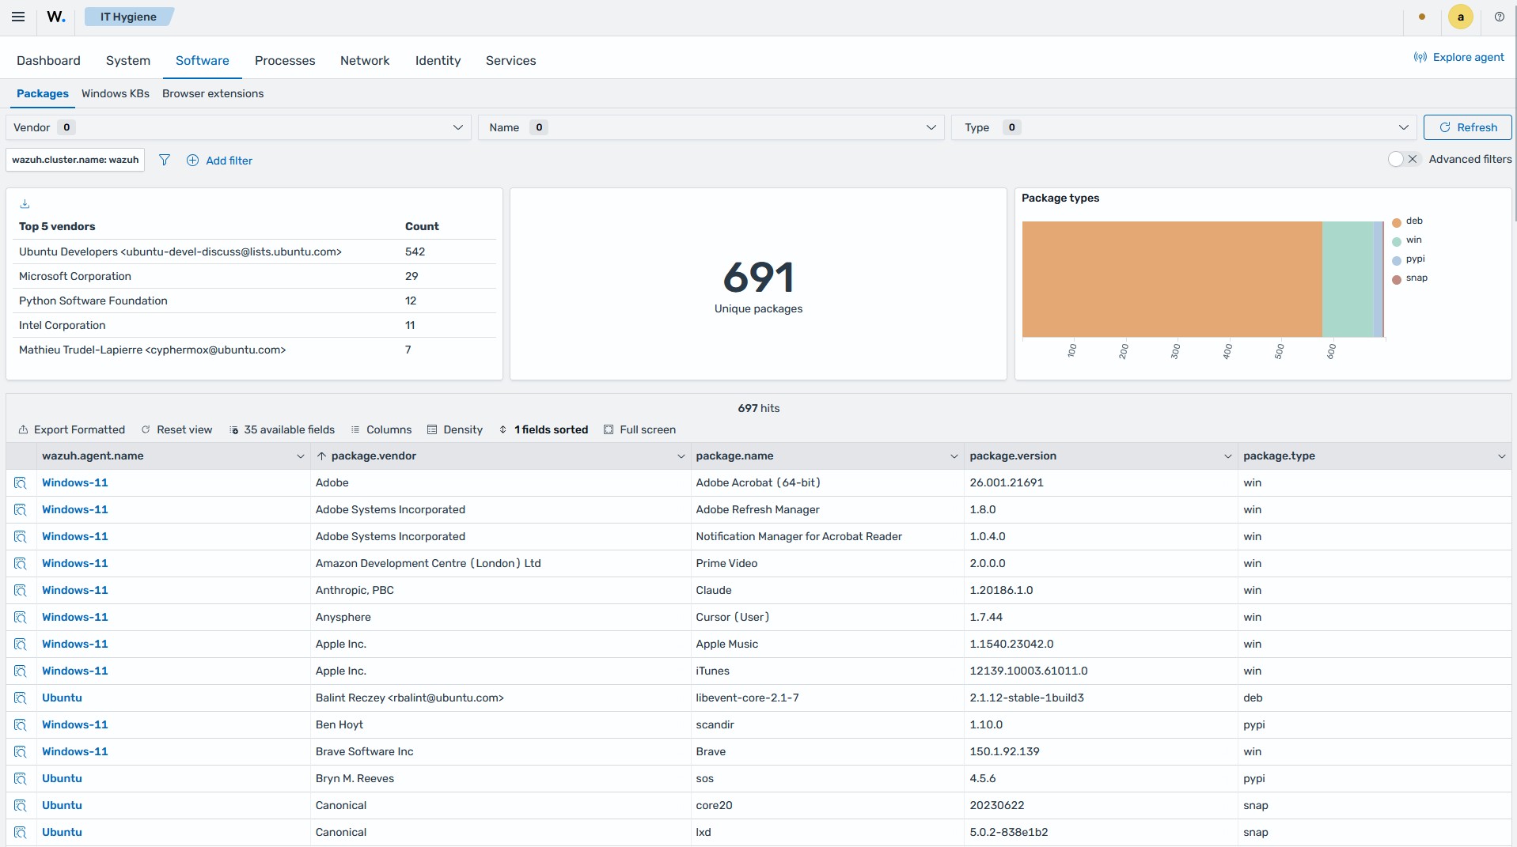Switch to the Processes tab
The image size is (1517, 847).
pyautogui.click(x=285, y=61)
